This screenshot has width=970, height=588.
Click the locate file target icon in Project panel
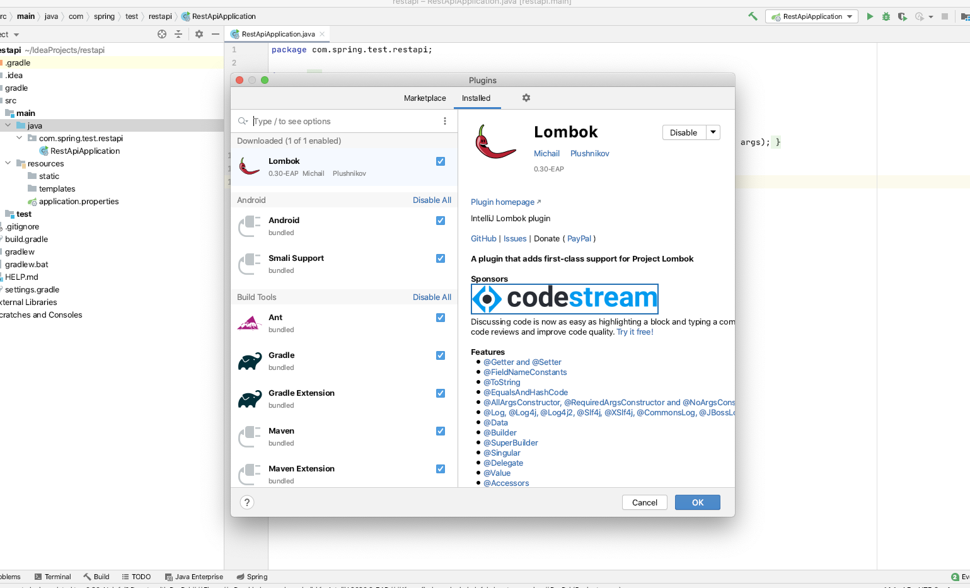point(162,34)
